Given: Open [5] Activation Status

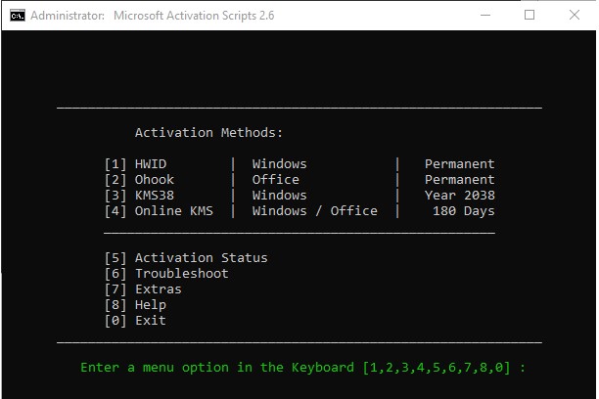Looking at the screenshot, I should pyautogui.click(x=186, y=258).
